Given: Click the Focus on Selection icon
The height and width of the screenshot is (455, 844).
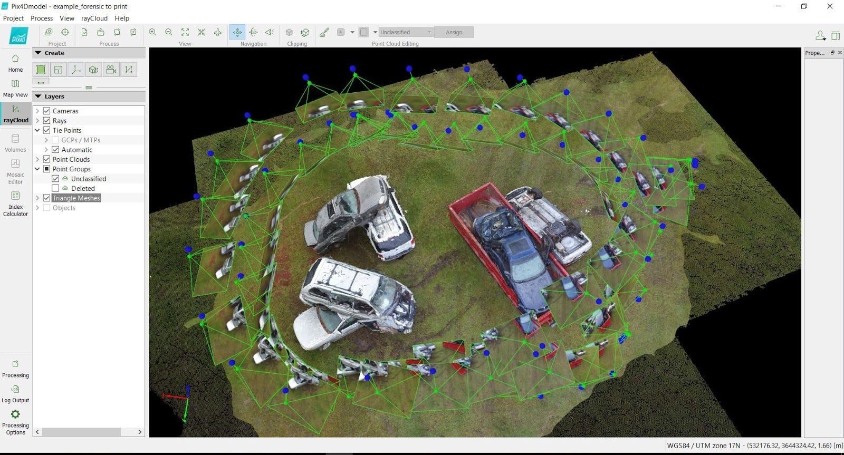Looking at the screenshot, I should tap(202, 32).
